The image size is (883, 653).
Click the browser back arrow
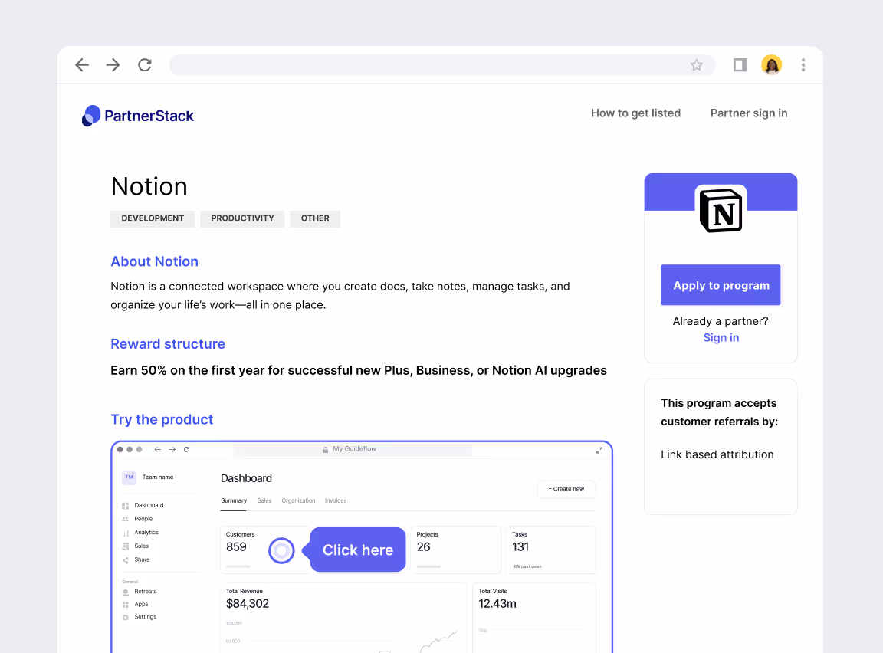82,64
